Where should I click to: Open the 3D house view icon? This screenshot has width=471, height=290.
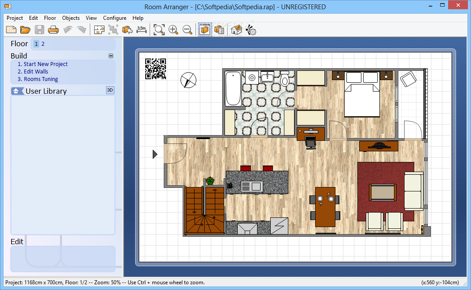[237, 30]
